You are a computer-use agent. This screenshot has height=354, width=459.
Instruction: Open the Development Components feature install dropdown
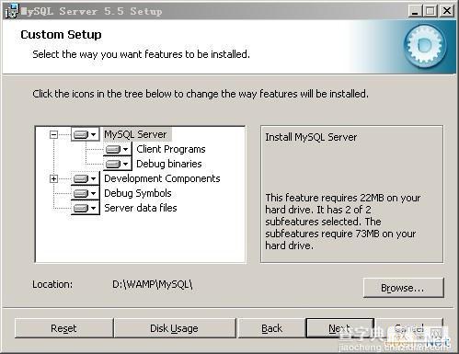tap(86, 178)
